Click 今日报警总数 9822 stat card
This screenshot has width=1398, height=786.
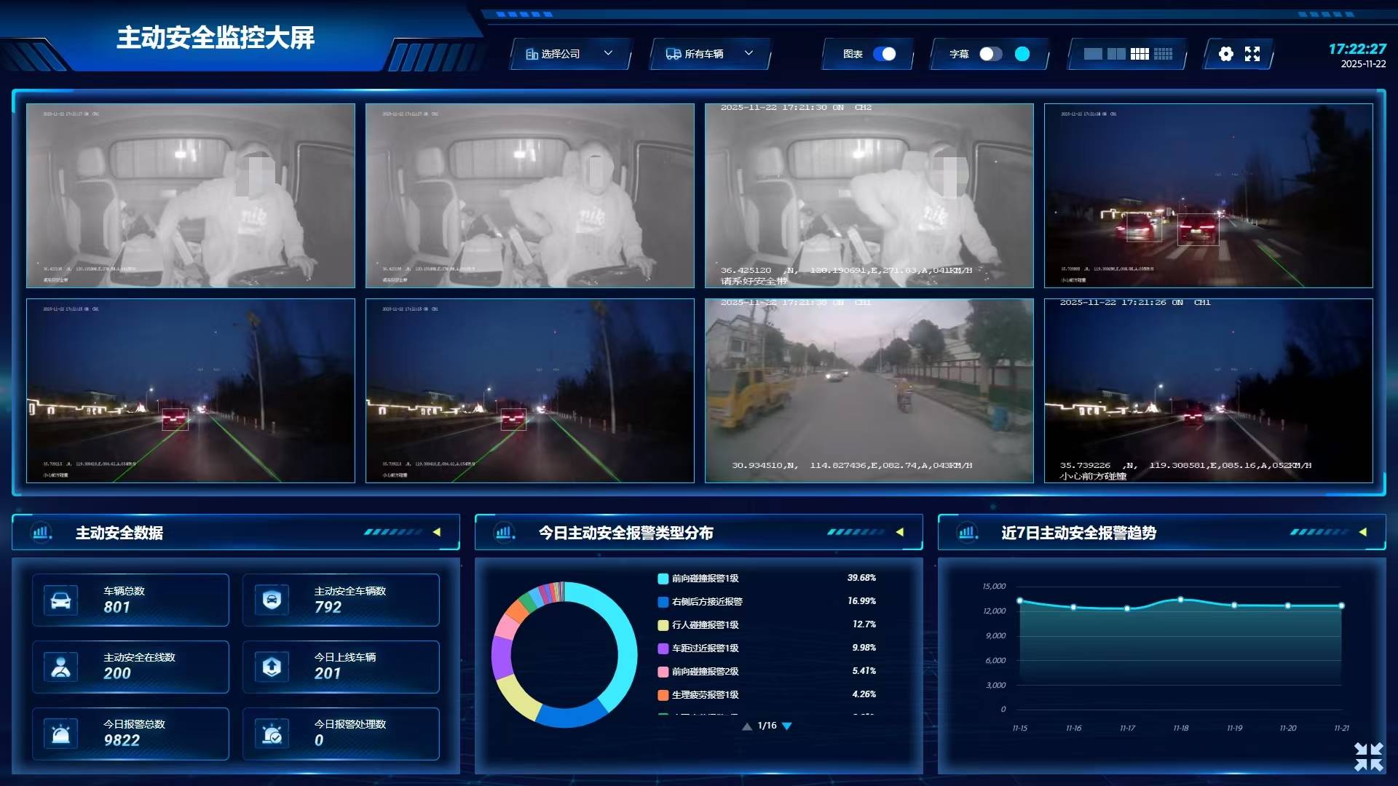[x=130, y=734]
